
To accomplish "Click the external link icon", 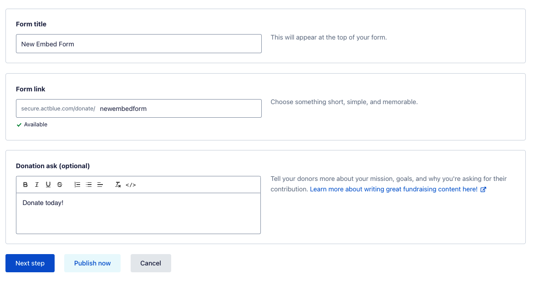I will click(x=483, y=190).
